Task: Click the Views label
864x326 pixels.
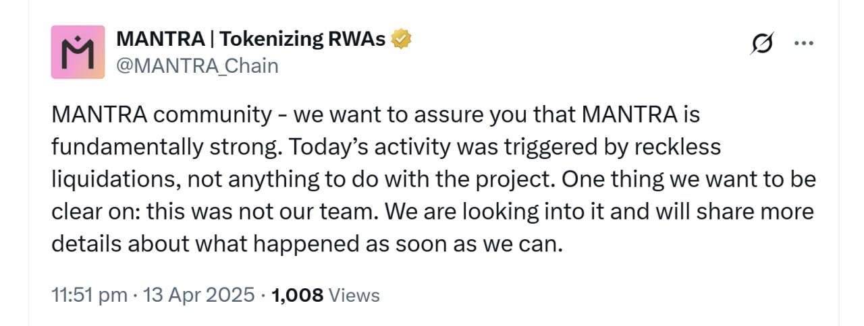Action: (354, 295)
